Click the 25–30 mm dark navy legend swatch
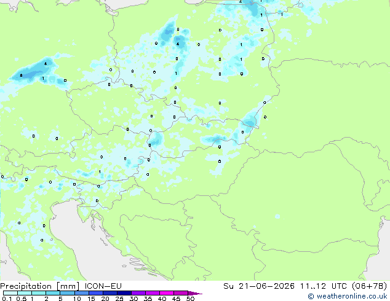 (x=124, y=293)
